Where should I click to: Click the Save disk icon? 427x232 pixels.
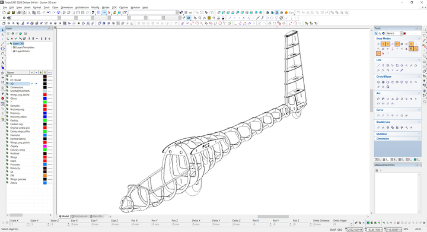coord(13,12)
